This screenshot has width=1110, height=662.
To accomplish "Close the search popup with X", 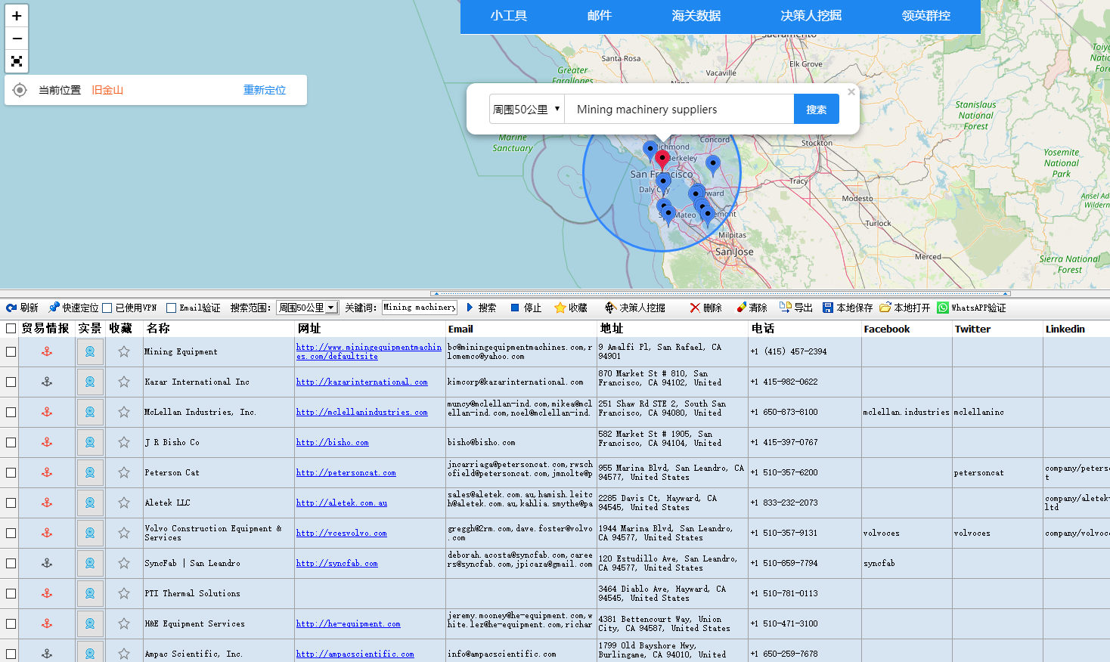I will [851, 91].
